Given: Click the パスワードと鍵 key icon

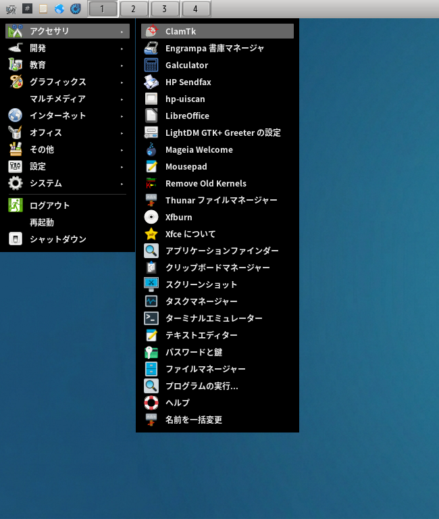Looking at the screenshot, I should [151, 352].
